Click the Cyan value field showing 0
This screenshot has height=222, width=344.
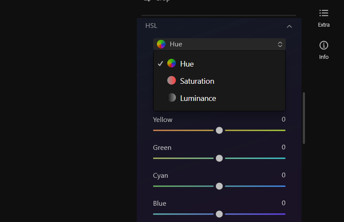tap(284, 175)
